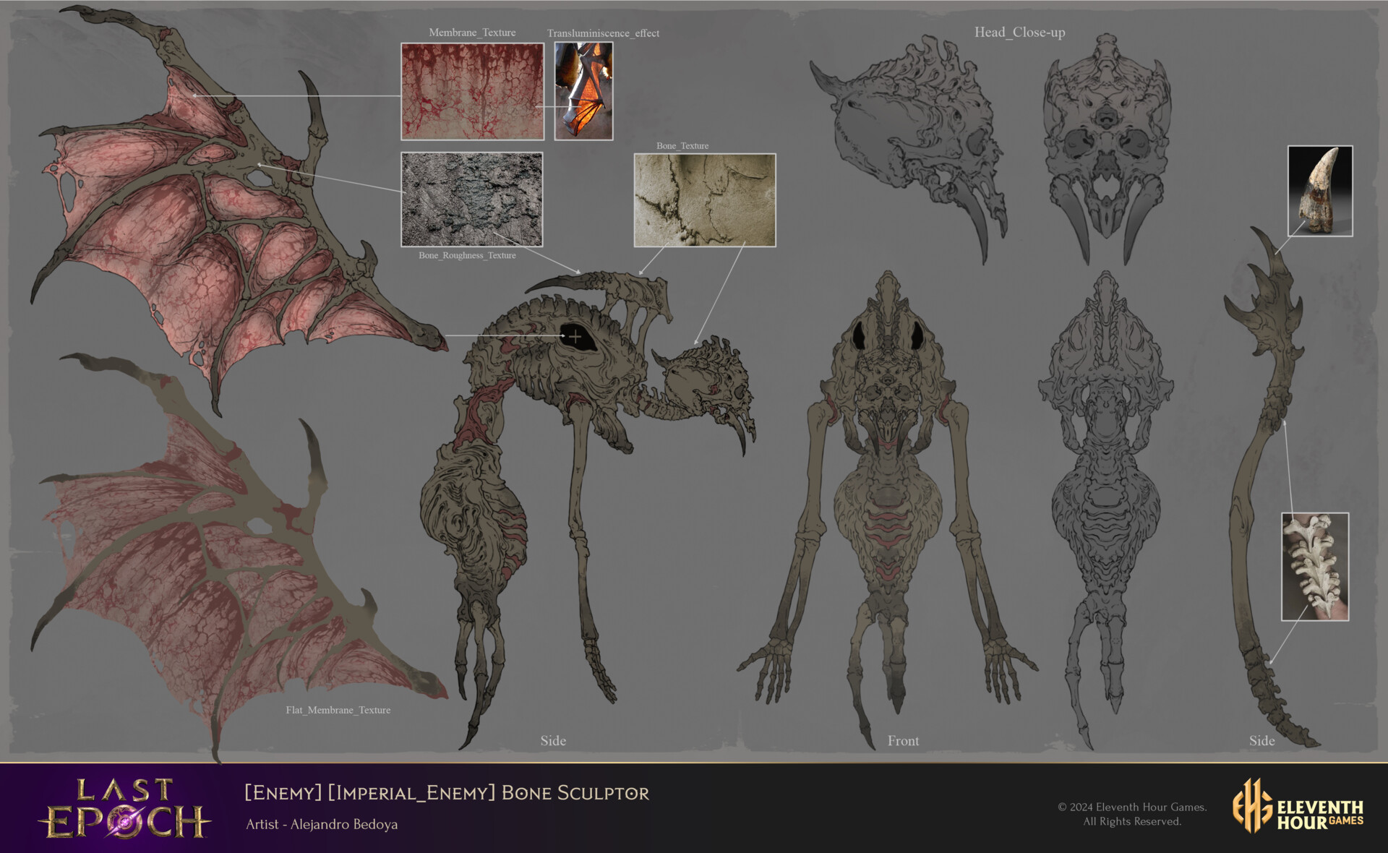Click the Last Epoch logo
This screenshot has height=853, width=1388.
coord(124,808)
